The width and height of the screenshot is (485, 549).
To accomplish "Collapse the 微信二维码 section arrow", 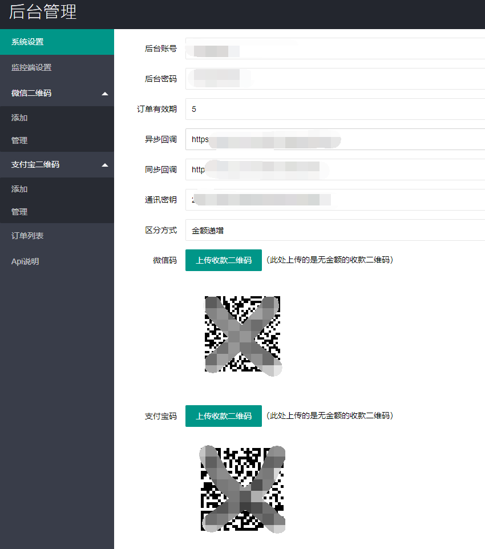I will coord(105,94).
